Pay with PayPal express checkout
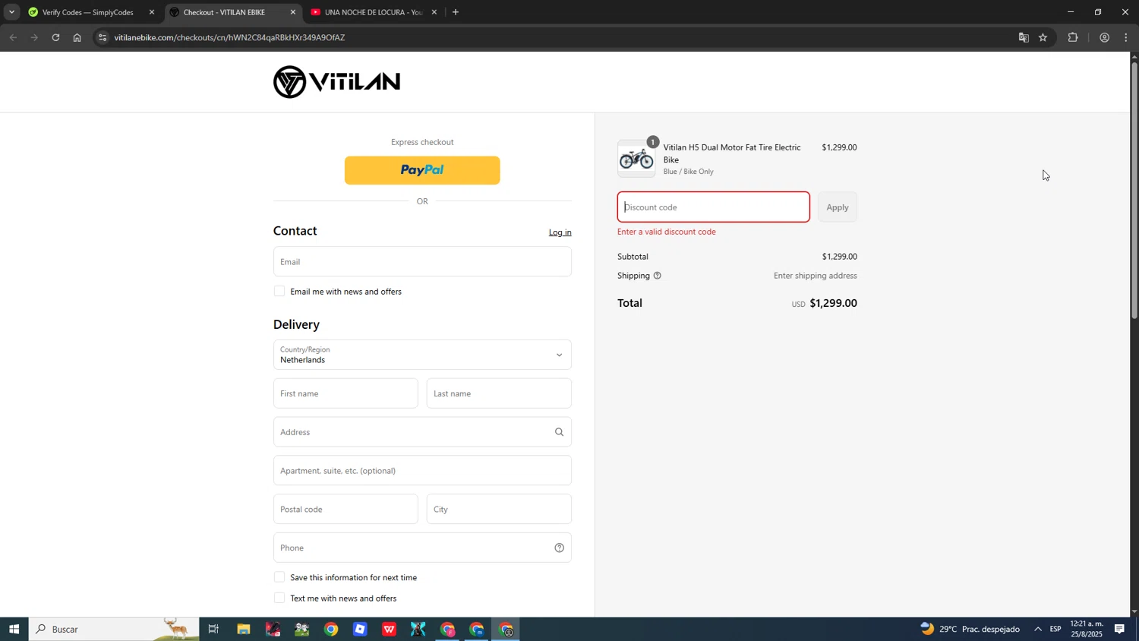This screenshot has width=1139, height=641. tap(422, 171)
